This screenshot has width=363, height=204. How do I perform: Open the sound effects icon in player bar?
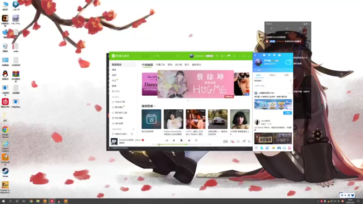pyautogui.click(x=232, y=141)
